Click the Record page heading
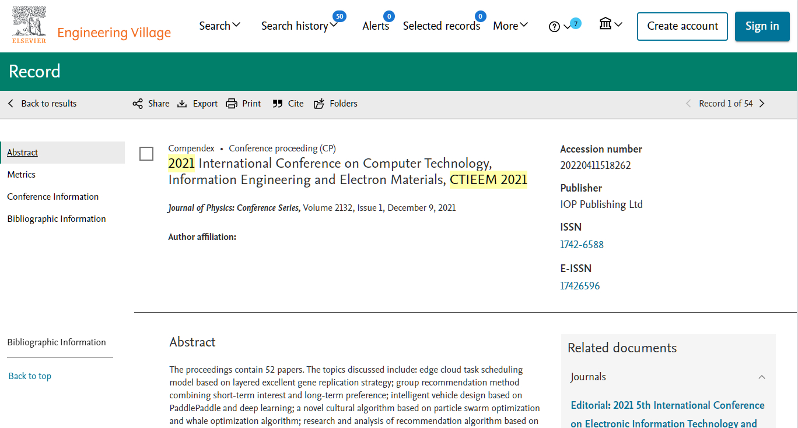This screenshot has height=428, width=798. 34,72
